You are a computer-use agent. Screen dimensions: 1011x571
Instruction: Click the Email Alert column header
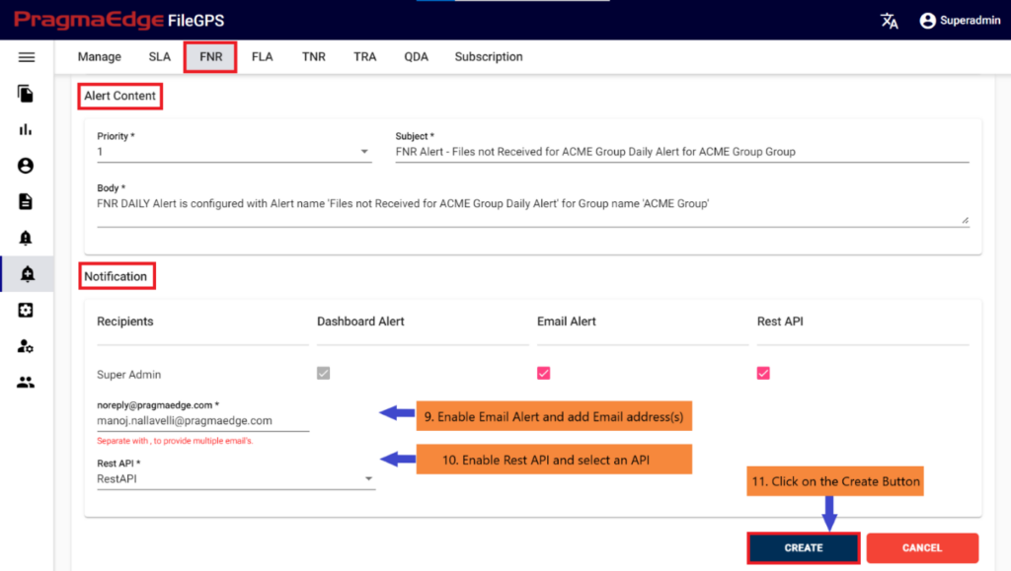(x=566, y=321)
